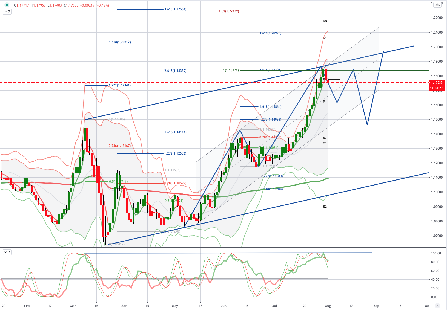Select the close value C1.17535
447x310 pixels.
(71, 5)
